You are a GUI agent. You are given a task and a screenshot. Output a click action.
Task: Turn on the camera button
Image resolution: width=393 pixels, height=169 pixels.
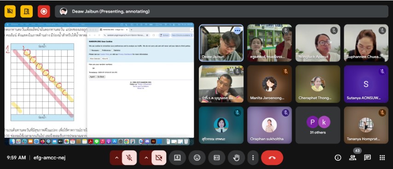(159, 157)
